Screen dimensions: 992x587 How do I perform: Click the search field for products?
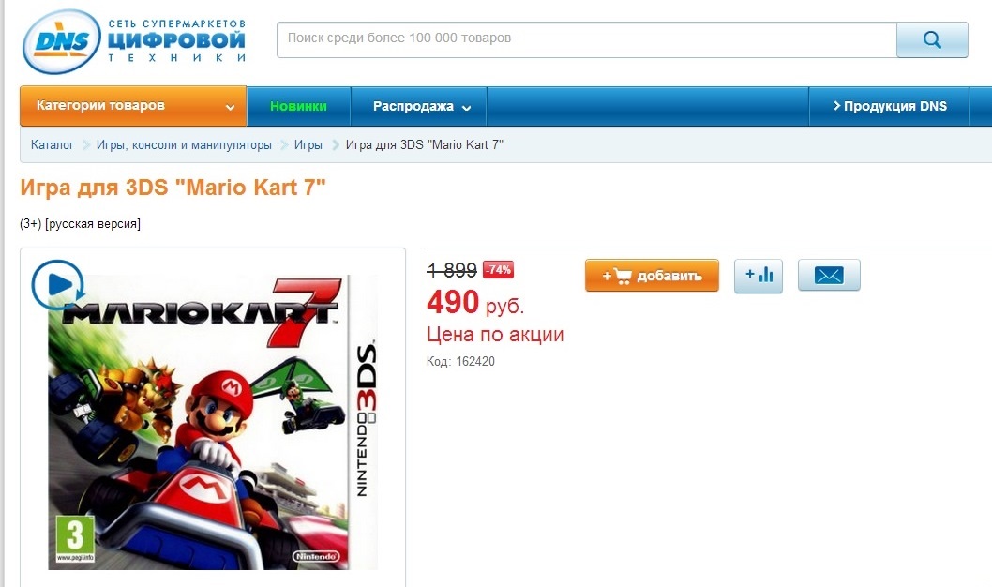tap(586, 39)
